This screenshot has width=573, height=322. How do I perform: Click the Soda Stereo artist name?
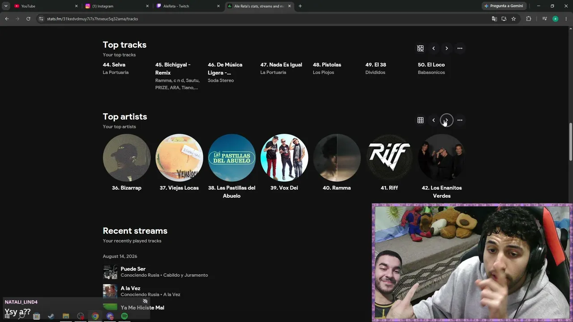(221, 80)
